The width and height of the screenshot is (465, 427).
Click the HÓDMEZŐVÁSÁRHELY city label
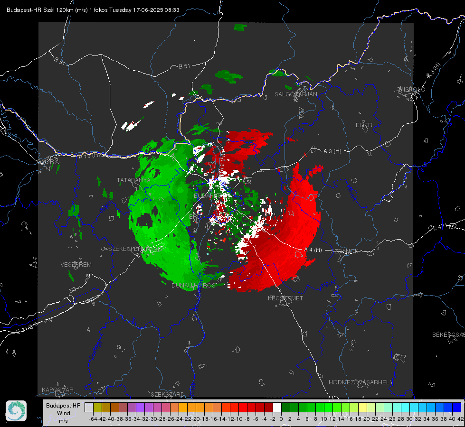coord(361,382)
